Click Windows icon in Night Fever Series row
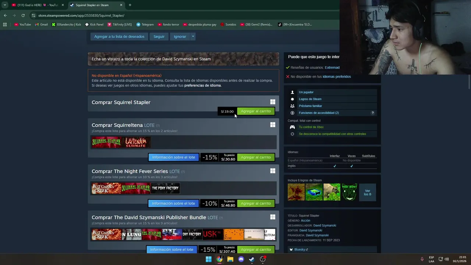471x265 pixels. click(x=273, y=171)
